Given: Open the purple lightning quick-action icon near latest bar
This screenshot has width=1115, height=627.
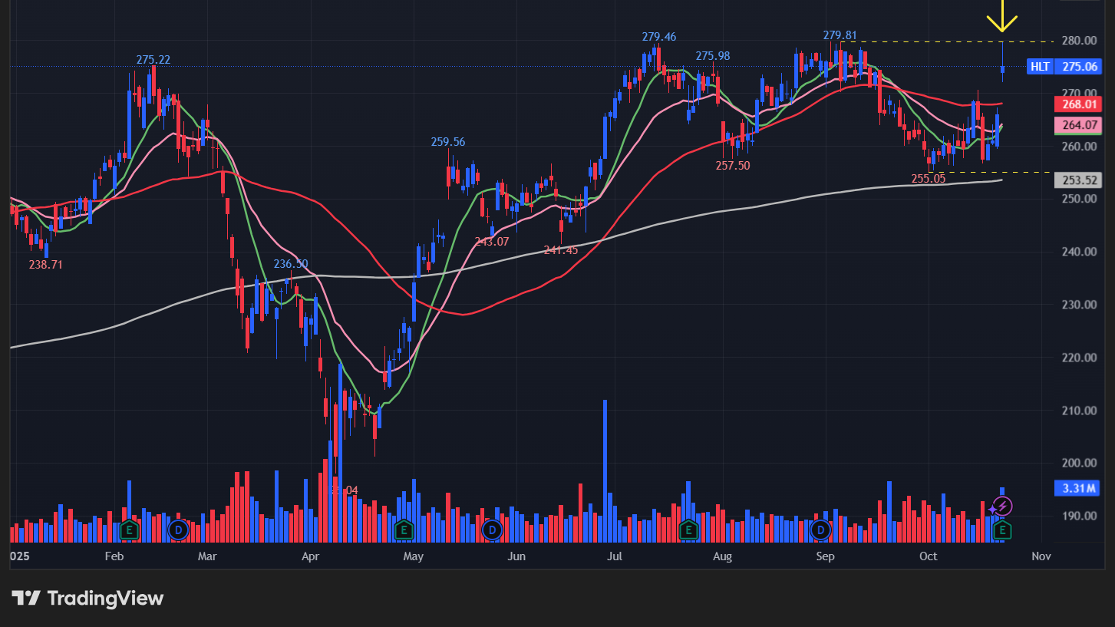Looking at the screenshot, I should pyautogui.click(x=1001, y=505).
